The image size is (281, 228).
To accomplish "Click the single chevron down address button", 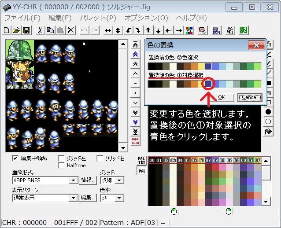I will click(x=135, y=103).
